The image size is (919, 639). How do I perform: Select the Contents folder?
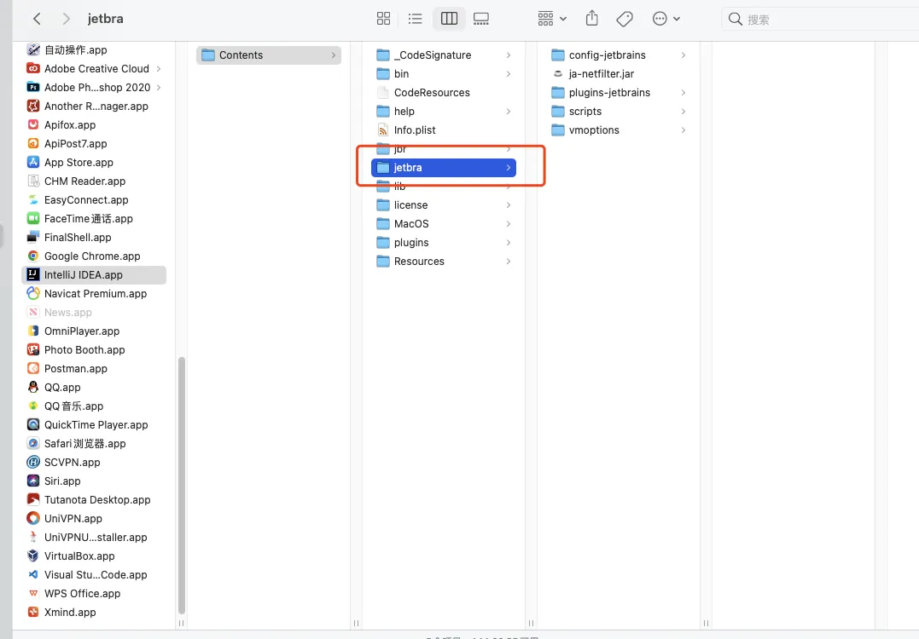pyautogui.click(x=241, y=55)
